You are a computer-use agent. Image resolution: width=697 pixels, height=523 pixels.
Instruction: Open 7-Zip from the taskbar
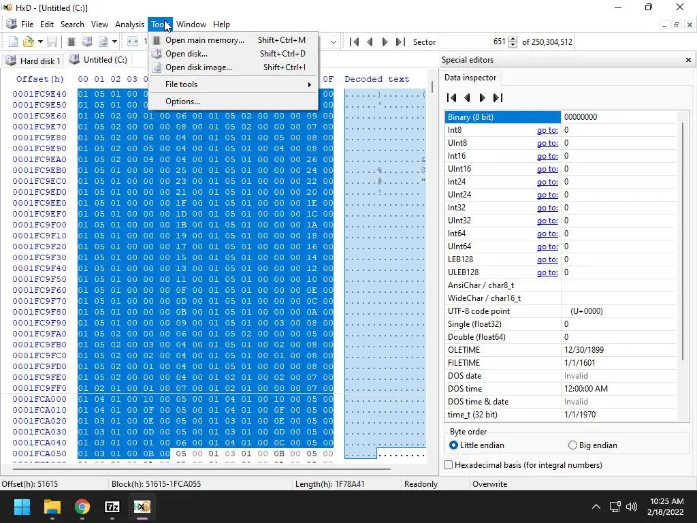[x=112, y=507]
